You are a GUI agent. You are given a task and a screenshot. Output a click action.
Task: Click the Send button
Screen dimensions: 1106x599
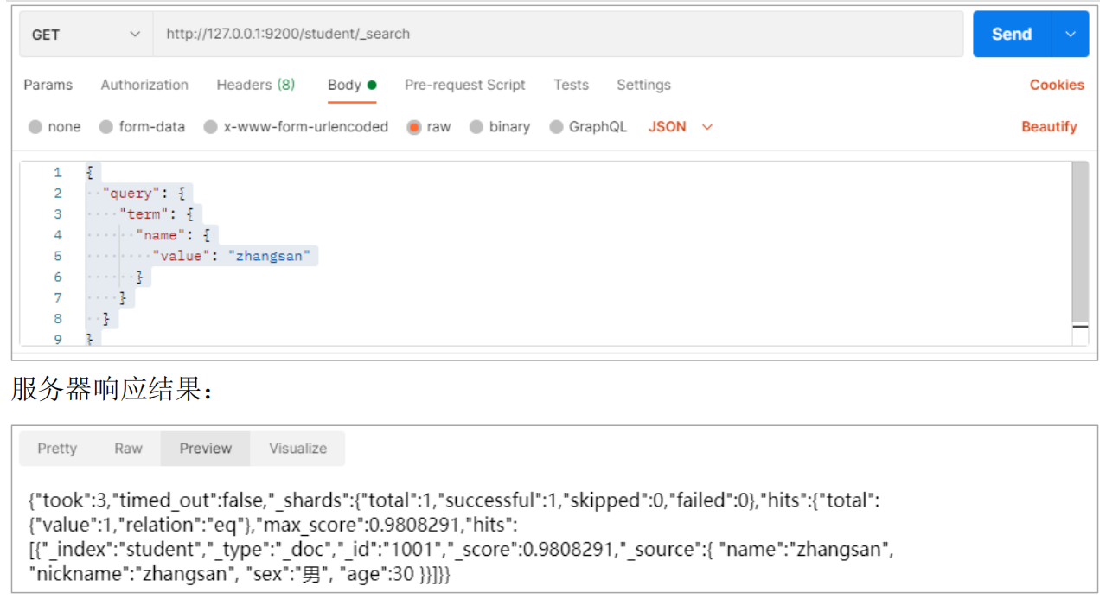pyautogui.click(x=1011, y=35)
